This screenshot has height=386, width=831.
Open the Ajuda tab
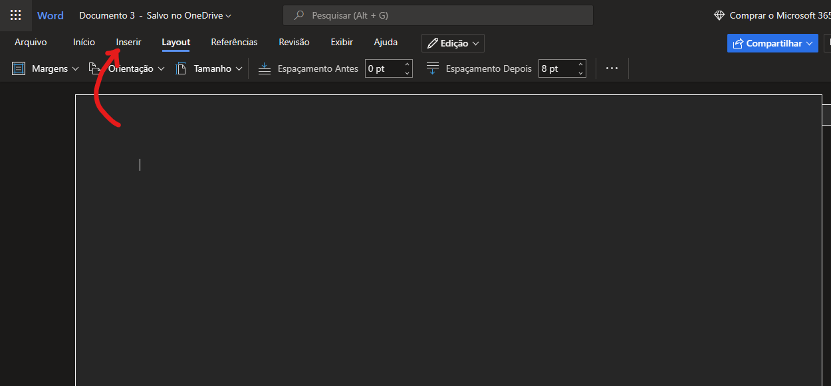pyautogui.click(x=386, y=42)
